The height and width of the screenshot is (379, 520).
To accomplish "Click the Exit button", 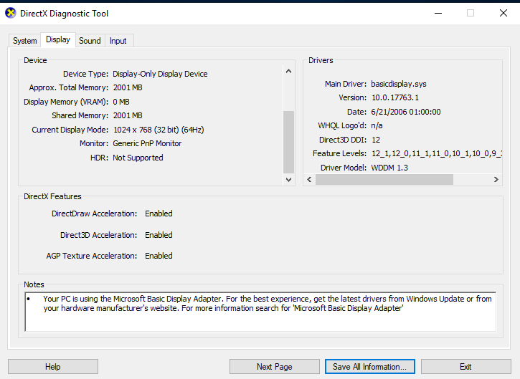I will (x=466, y=367).
